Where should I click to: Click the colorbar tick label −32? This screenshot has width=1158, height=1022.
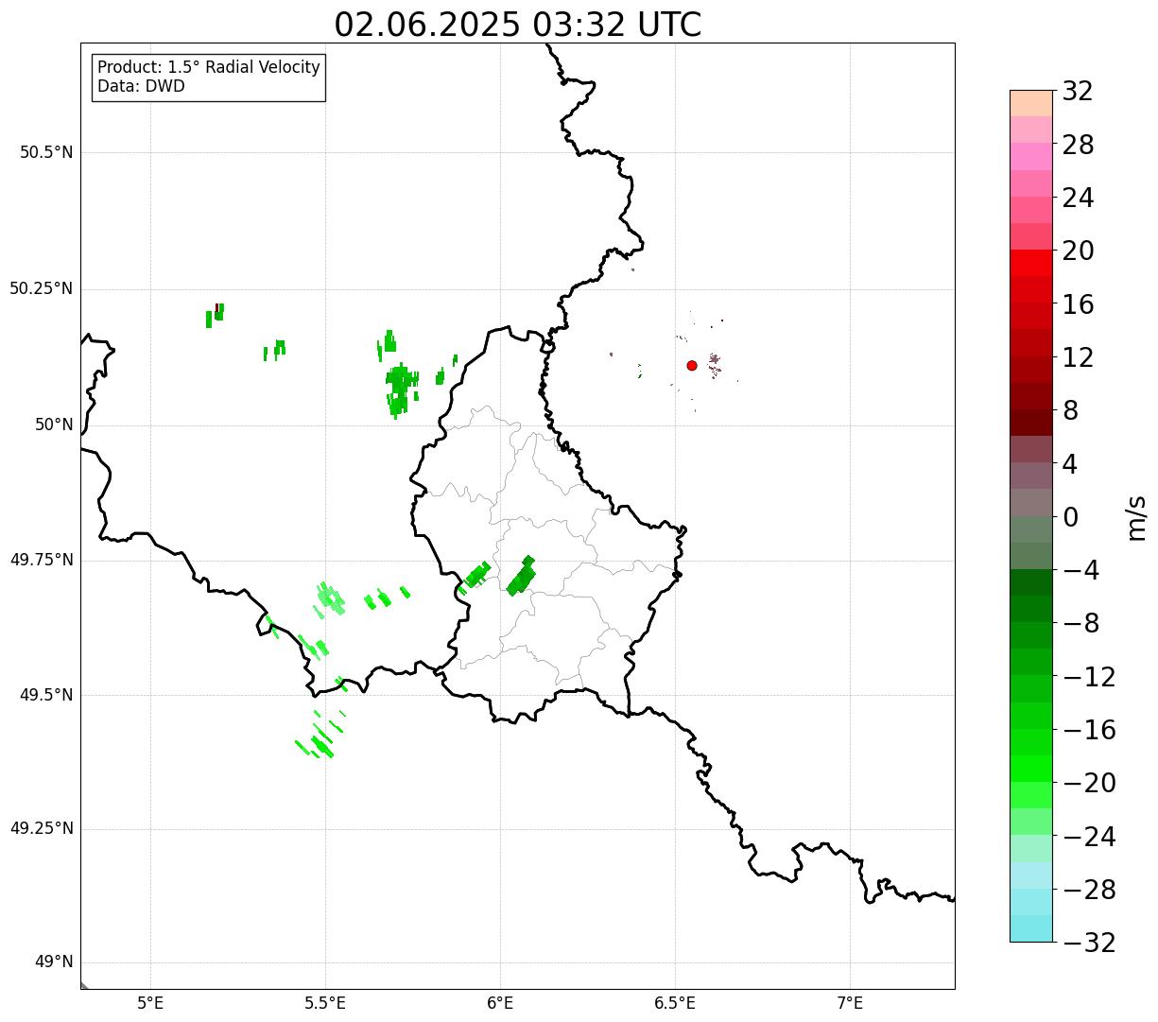tap(1089, 943)
